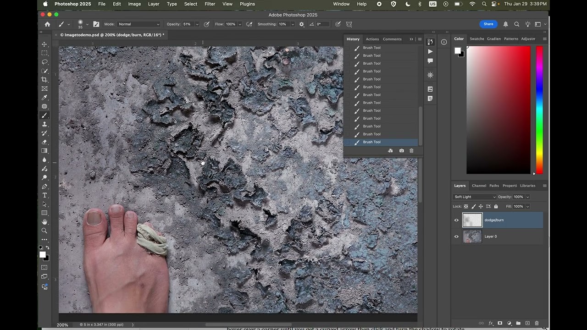Select the Eyedropper tool

[x=44, y=98]
